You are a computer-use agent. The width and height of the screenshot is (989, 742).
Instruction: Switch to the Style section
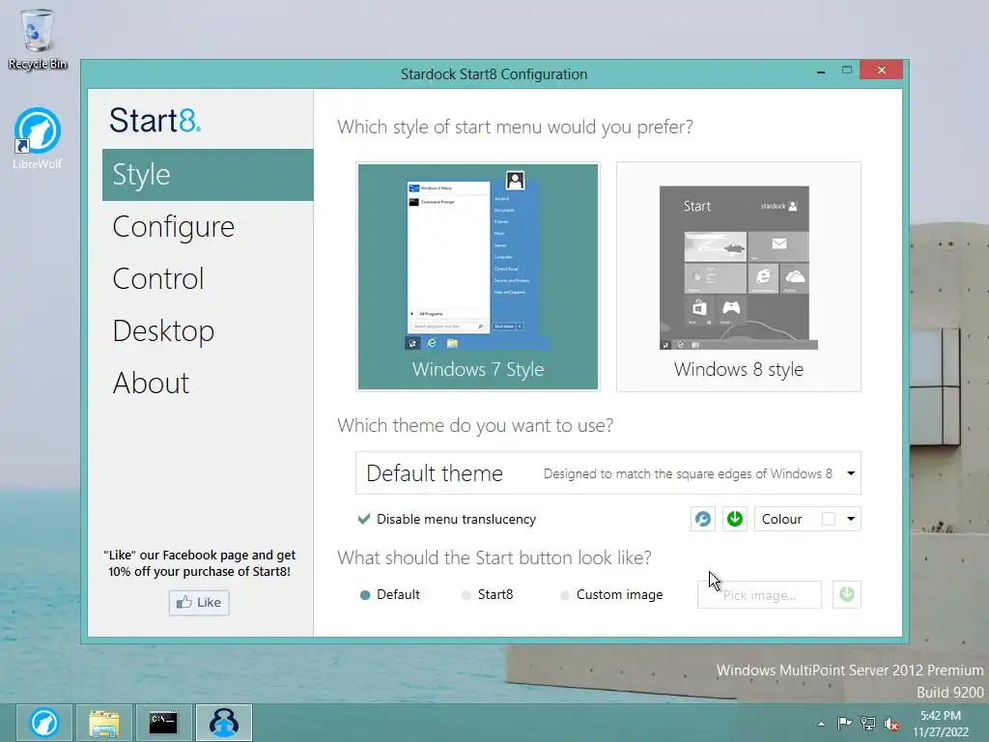pyautogui.click(x=208, y=175)
